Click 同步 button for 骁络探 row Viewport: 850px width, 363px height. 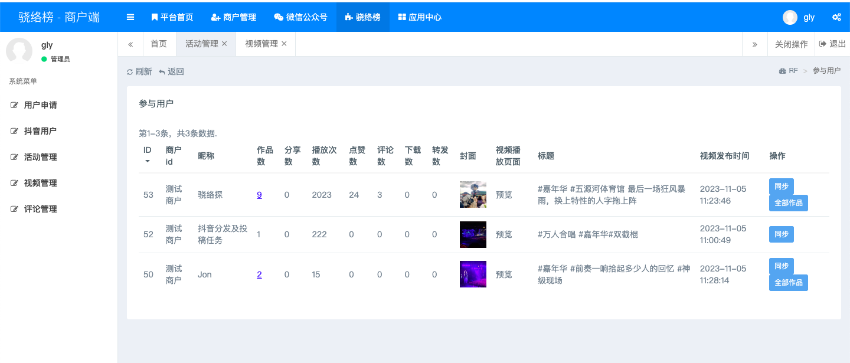tap(781, 186)
